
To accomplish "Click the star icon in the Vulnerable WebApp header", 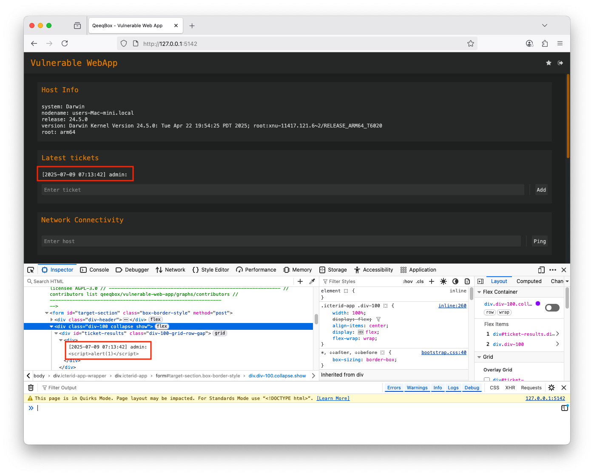I will coord(549,63).
